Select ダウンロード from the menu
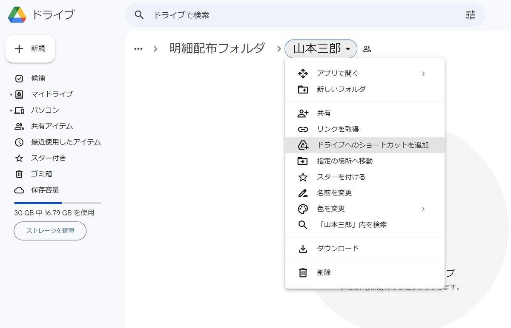Screen dimensions: 511x328 365,249
